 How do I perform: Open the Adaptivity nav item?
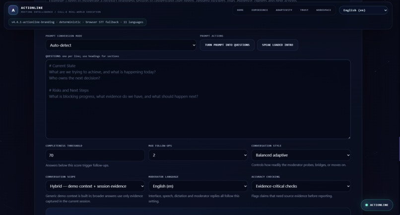284,10
